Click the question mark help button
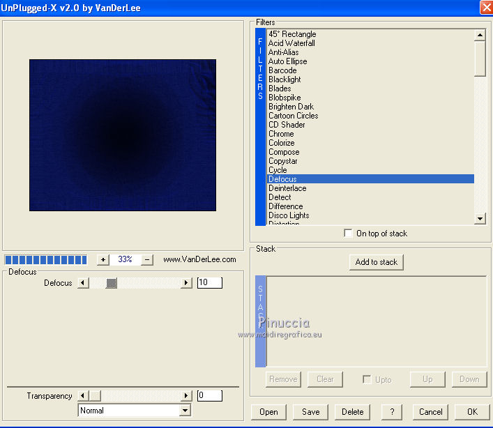 (x=392, y=412)
